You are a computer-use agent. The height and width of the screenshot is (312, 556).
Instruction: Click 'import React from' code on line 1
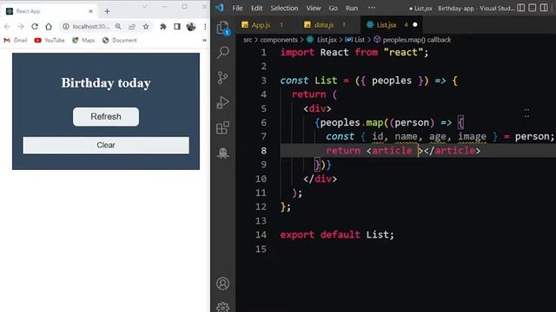pyautogui.click(x=329, y=52)
